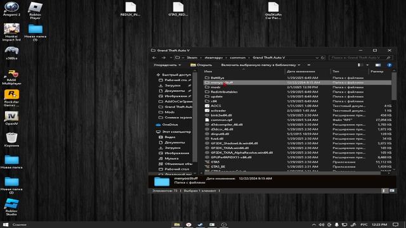Screen dimensions: 406x228
Task: Open Загрузки under Quick access
Action: click(x=173, y=85)
